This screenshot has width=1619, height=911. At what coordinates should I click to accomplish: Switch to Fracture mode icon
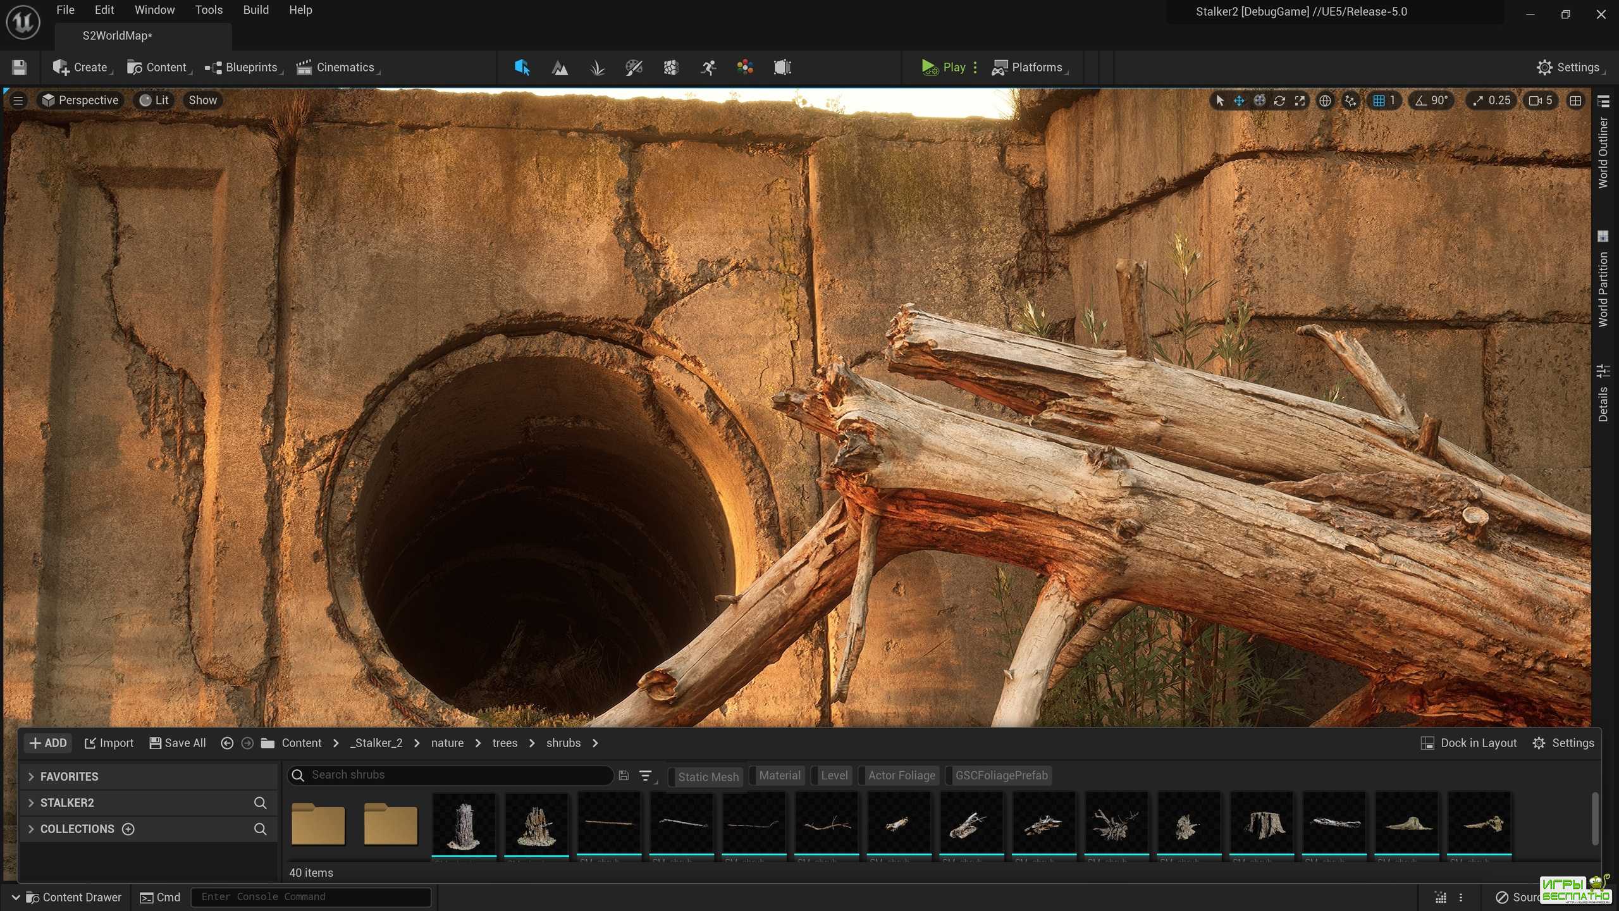671,68
